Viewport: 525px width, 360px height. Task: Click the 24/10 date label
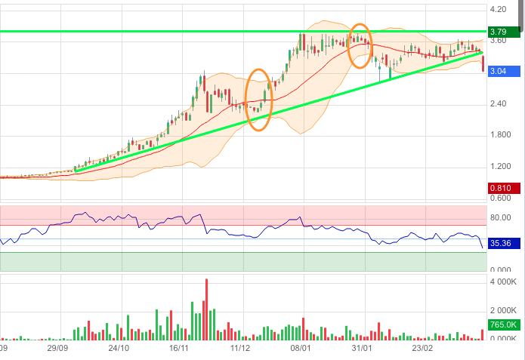click(119, 348)
